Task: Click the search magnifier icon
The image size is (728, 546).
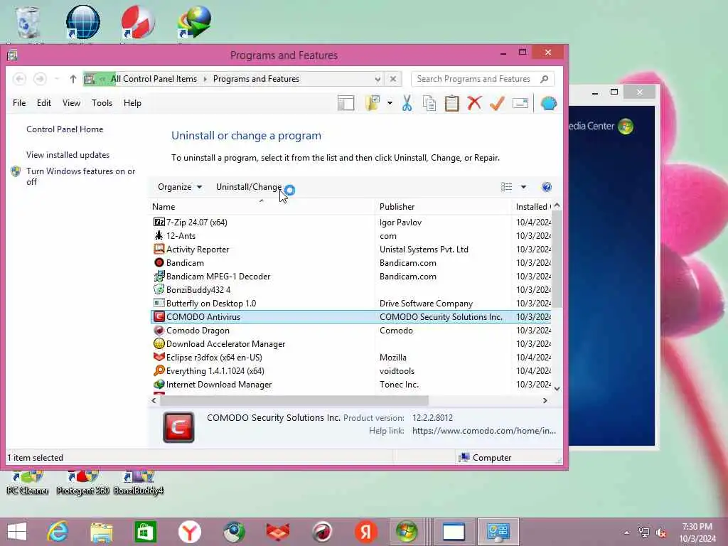Action: tap(545, 79)
